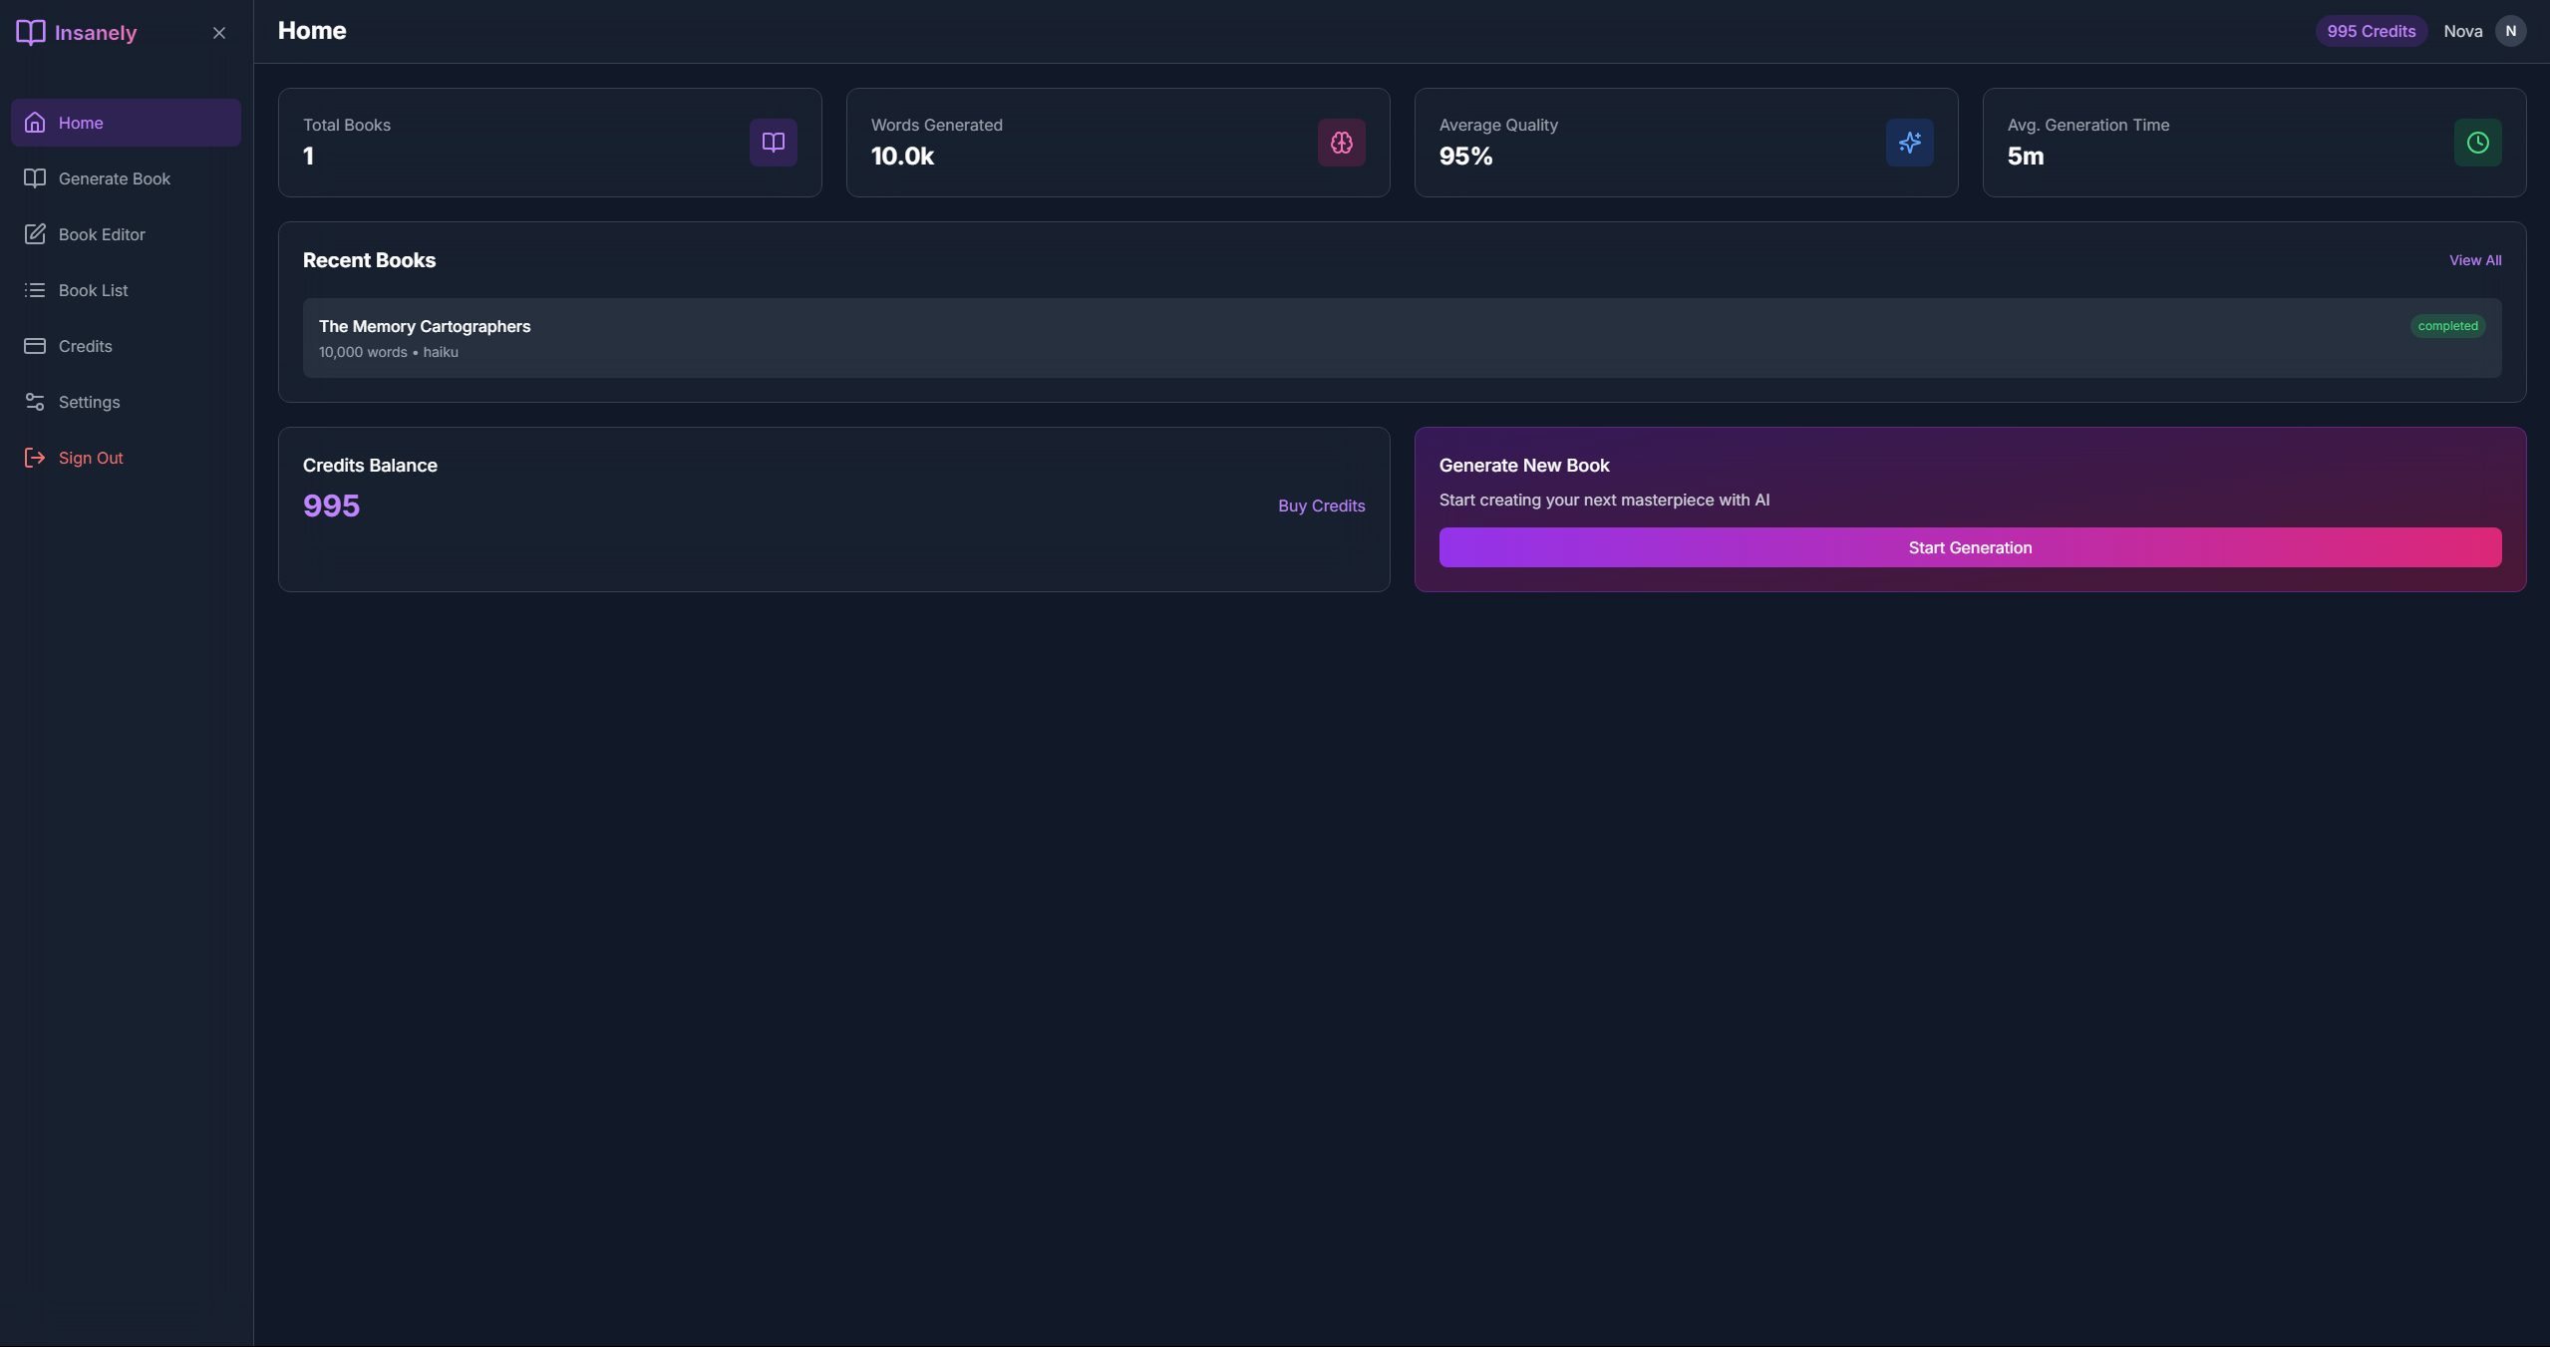Click the 995 Credits badge in header
Image resolution: width=2550 pixels, height=1347 pixels.
[x=2371, y=31]
